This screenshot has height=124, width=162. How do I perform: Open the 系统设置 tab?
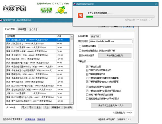pos(22,29)
